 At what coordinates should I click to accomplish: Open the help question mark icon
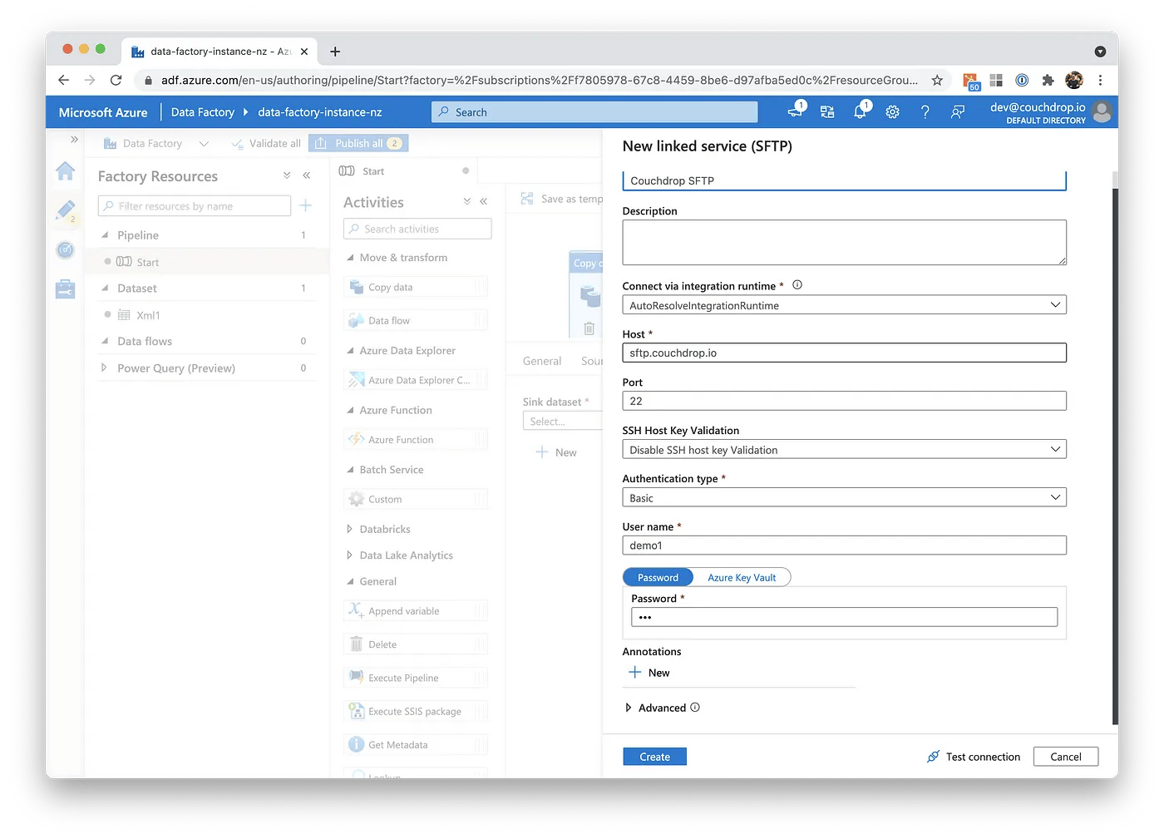(925, 111)
